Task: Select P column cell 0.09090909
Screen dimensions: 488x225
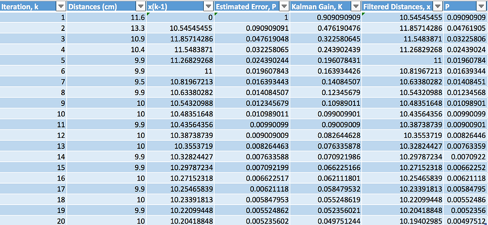Action: point(466,17)
